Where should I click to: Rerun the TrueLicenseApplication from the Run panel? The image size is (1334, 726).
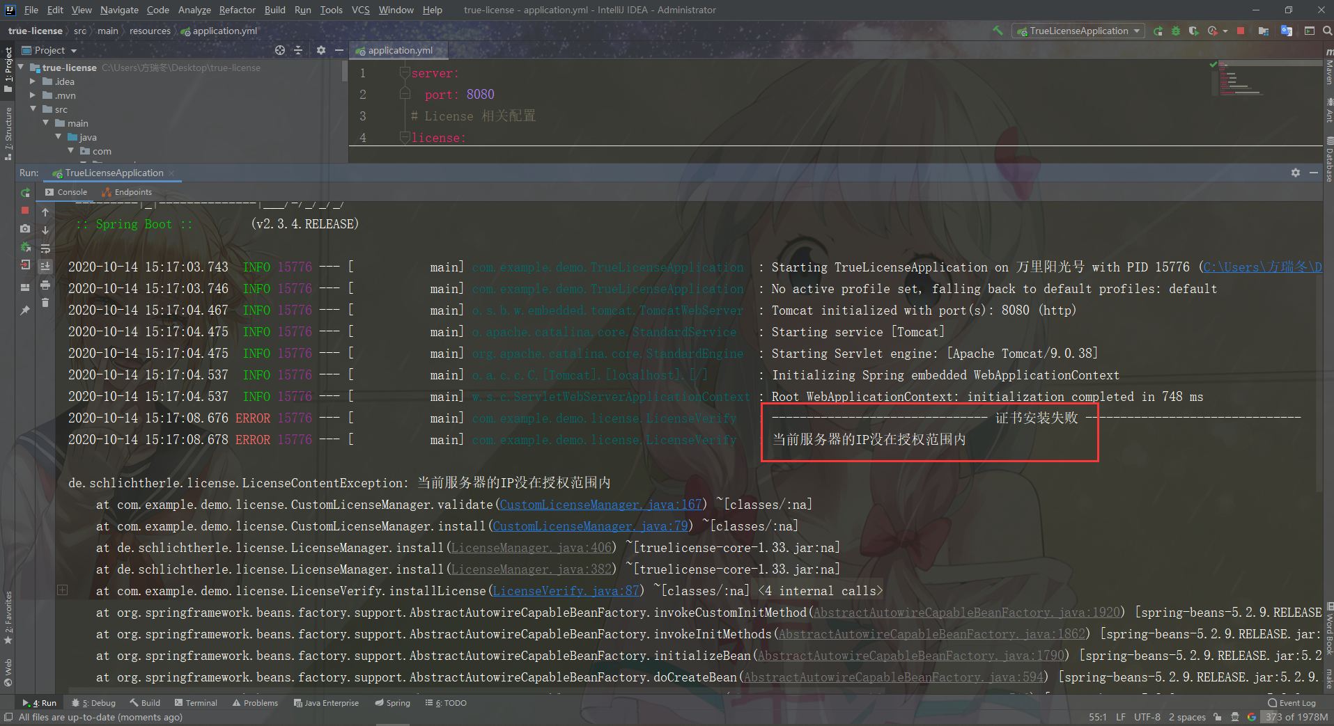coord(25,193)
